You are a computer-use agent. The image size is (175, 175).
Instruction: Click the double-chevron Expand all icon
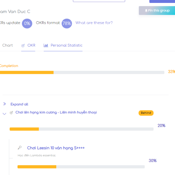tap(5, 104)
